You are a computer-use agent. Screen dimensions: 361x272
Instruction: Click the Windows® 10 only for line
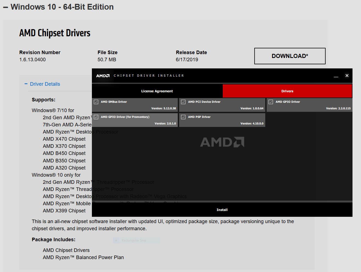[56, 175]
